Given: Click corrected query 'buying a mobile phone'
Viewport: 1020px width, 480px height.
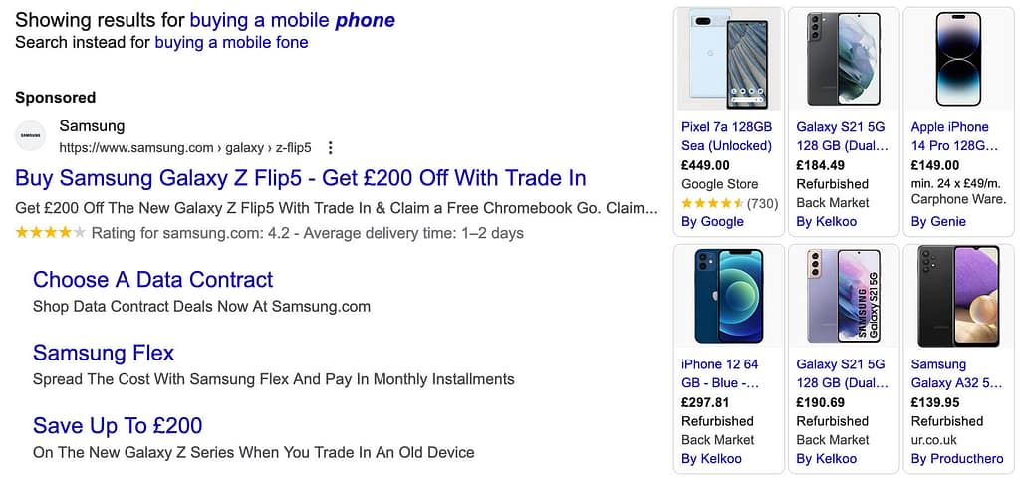Looking at the screenshot, I should [292, 19].
